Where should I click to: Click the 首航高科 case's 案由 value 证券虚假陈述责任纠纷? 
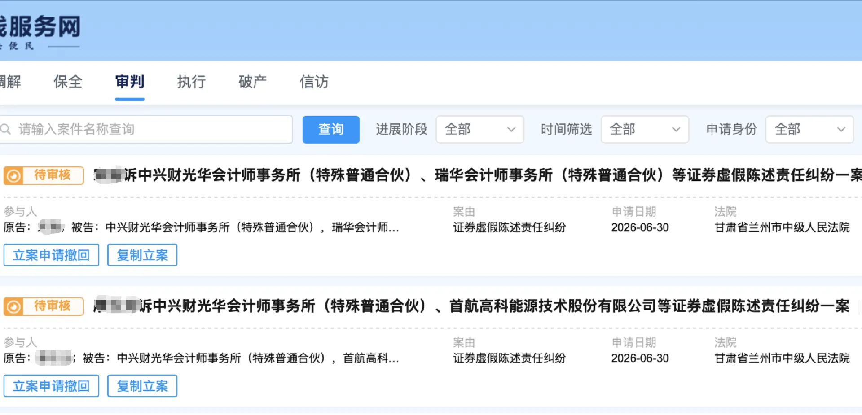click(509, 358)
